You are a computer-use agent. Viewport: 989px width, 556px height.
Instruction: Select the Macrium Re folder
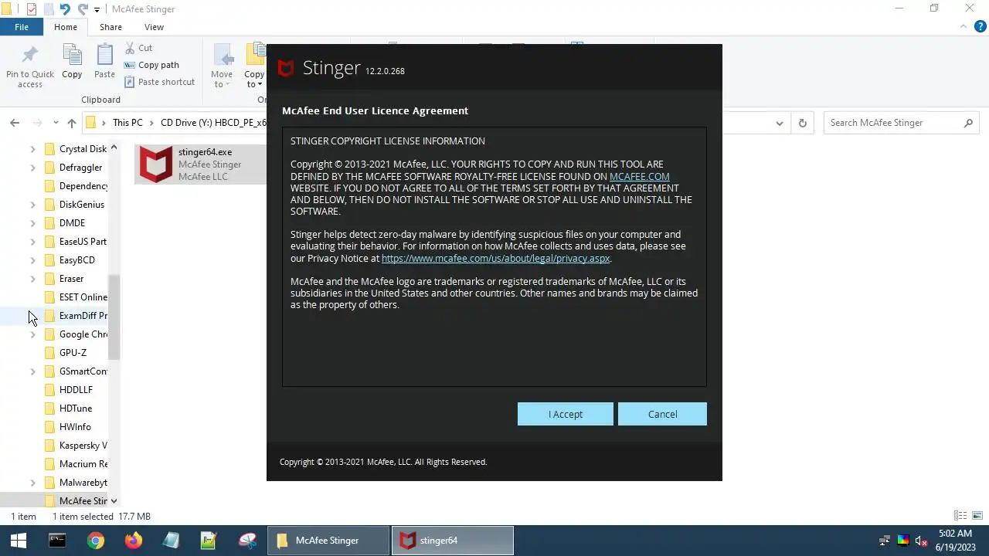coord(76,464)
